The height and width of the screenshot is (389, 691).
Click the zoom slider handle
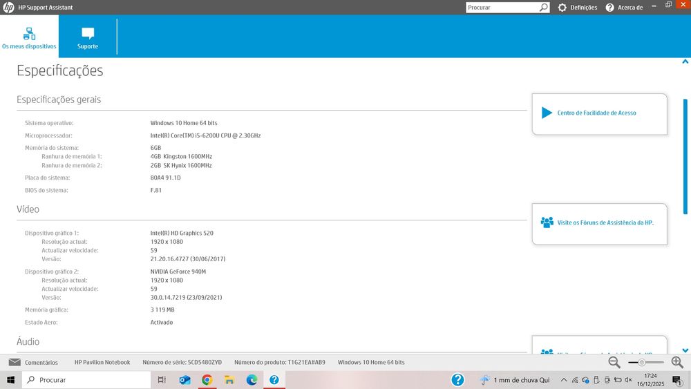(642, 362)
